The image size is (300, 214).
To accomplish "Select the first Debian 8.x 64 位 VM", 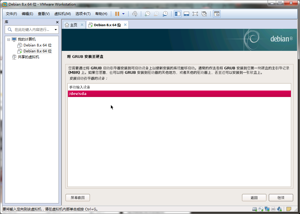I will (x=38, y=45).
